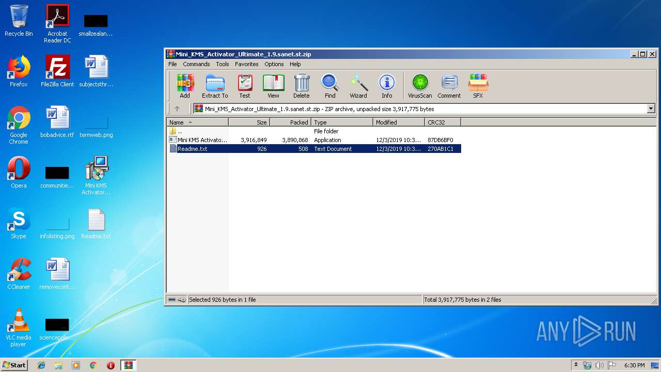Sort by the Packed column header
The height and width of the screenshot is (372, 661).
290,122
